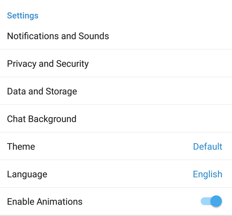The image size is (232, 216).
Task: Click the blue Settings section header
Action: pyautogui.click(x=22, y=16)
